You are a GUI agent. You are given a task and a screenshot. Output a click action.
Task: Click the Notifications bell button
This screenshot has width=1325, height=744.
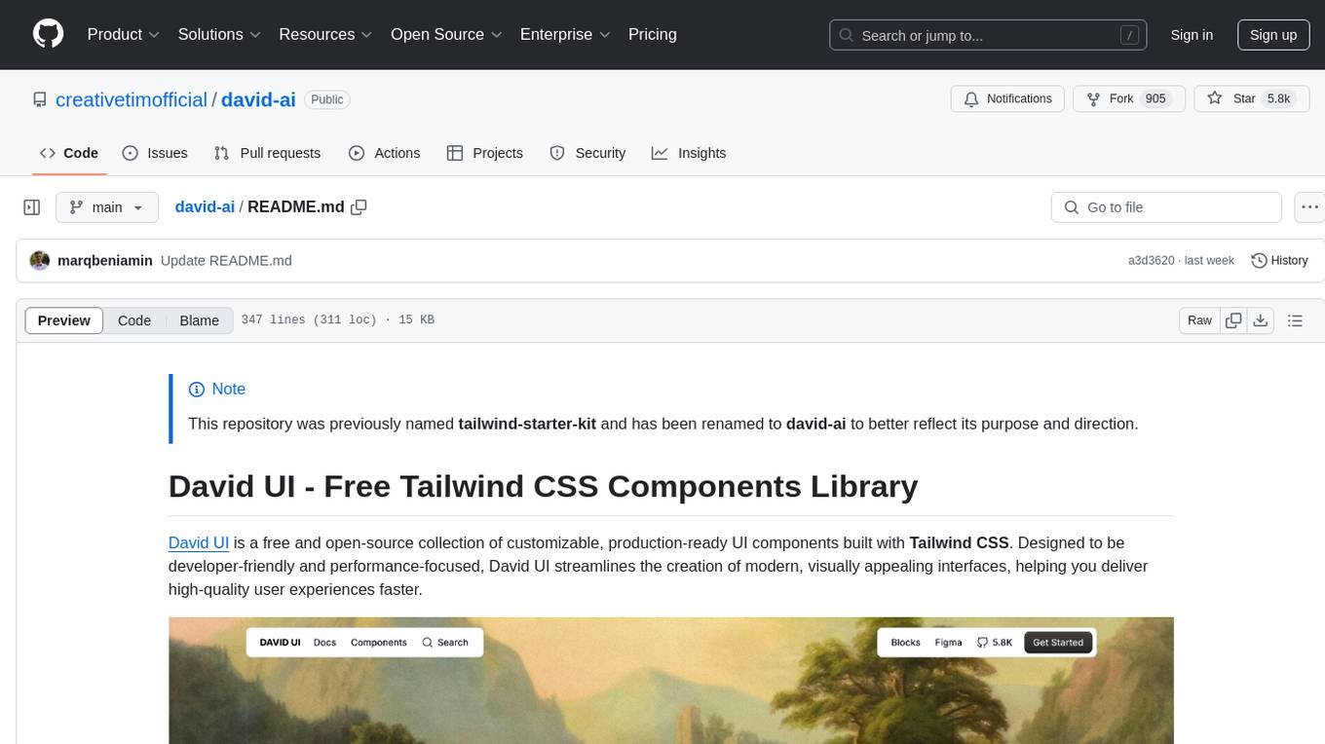pyautogui.click(x=1007, y=99)
